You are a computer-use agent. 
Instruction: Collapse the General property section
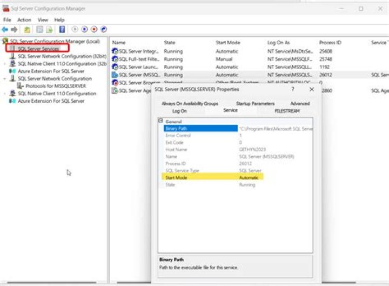(160, 121)
